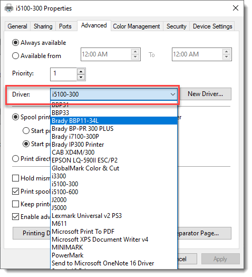Close the i5100-300 Properties dialog
This screenshot has width=252, height=277.
[236, 8]
